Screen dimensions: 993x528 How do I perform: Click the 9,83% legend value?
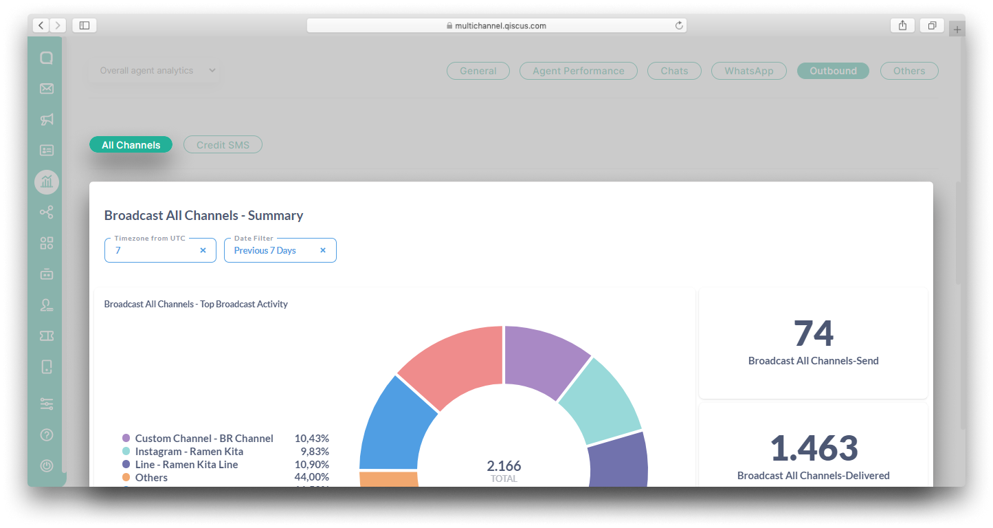315,451
